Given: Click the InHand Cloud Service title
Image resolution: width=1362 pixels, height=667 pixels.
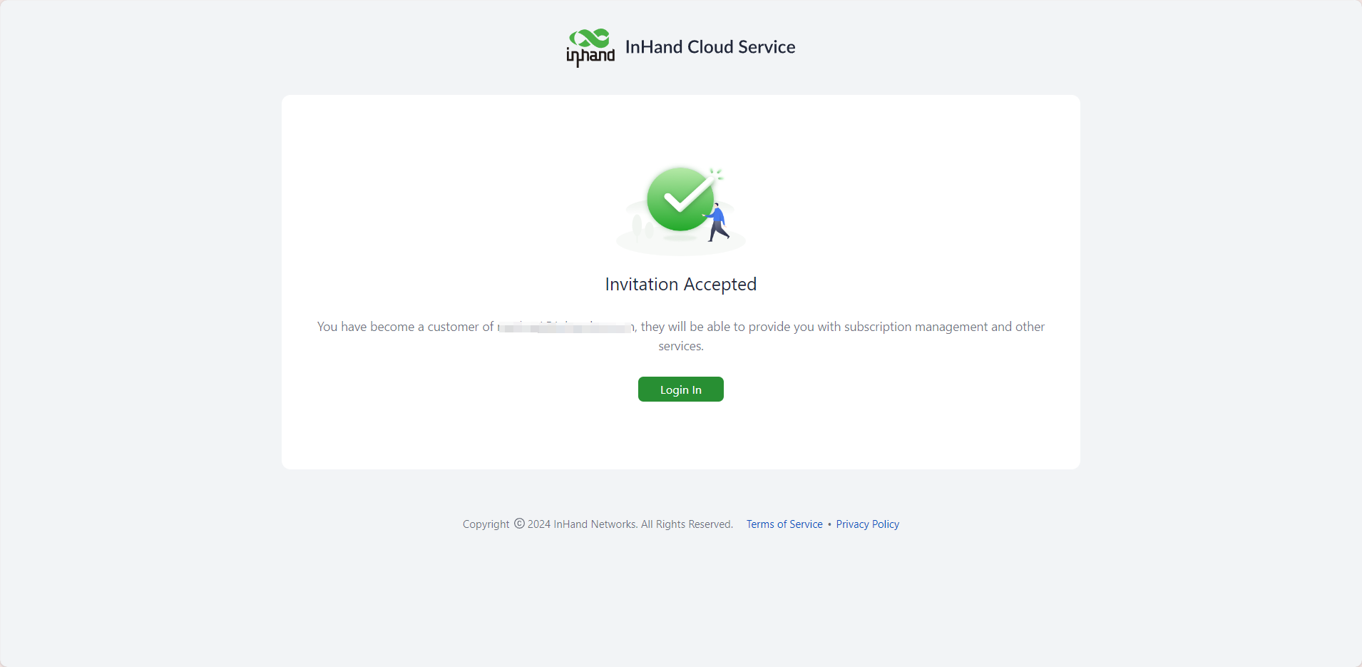Looking at the screenshot, I should [710, 47].
